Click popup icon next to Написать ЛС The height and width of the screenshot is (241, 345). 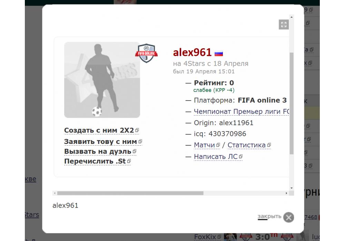coord(241,156)
